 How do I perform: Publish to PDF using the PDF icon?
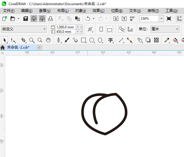pos(132,19)
